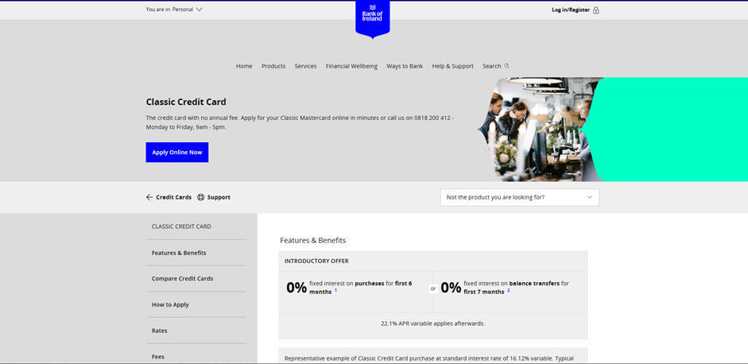Expand the 'You are in: Personal' chevron
748x364 pixels.
pyautogui.click(x=199, y=10)
